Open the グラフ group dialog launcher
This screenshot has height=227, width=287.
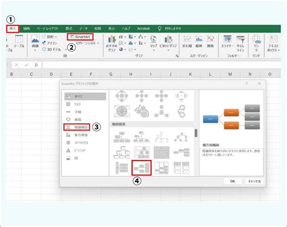coord(177,56)
